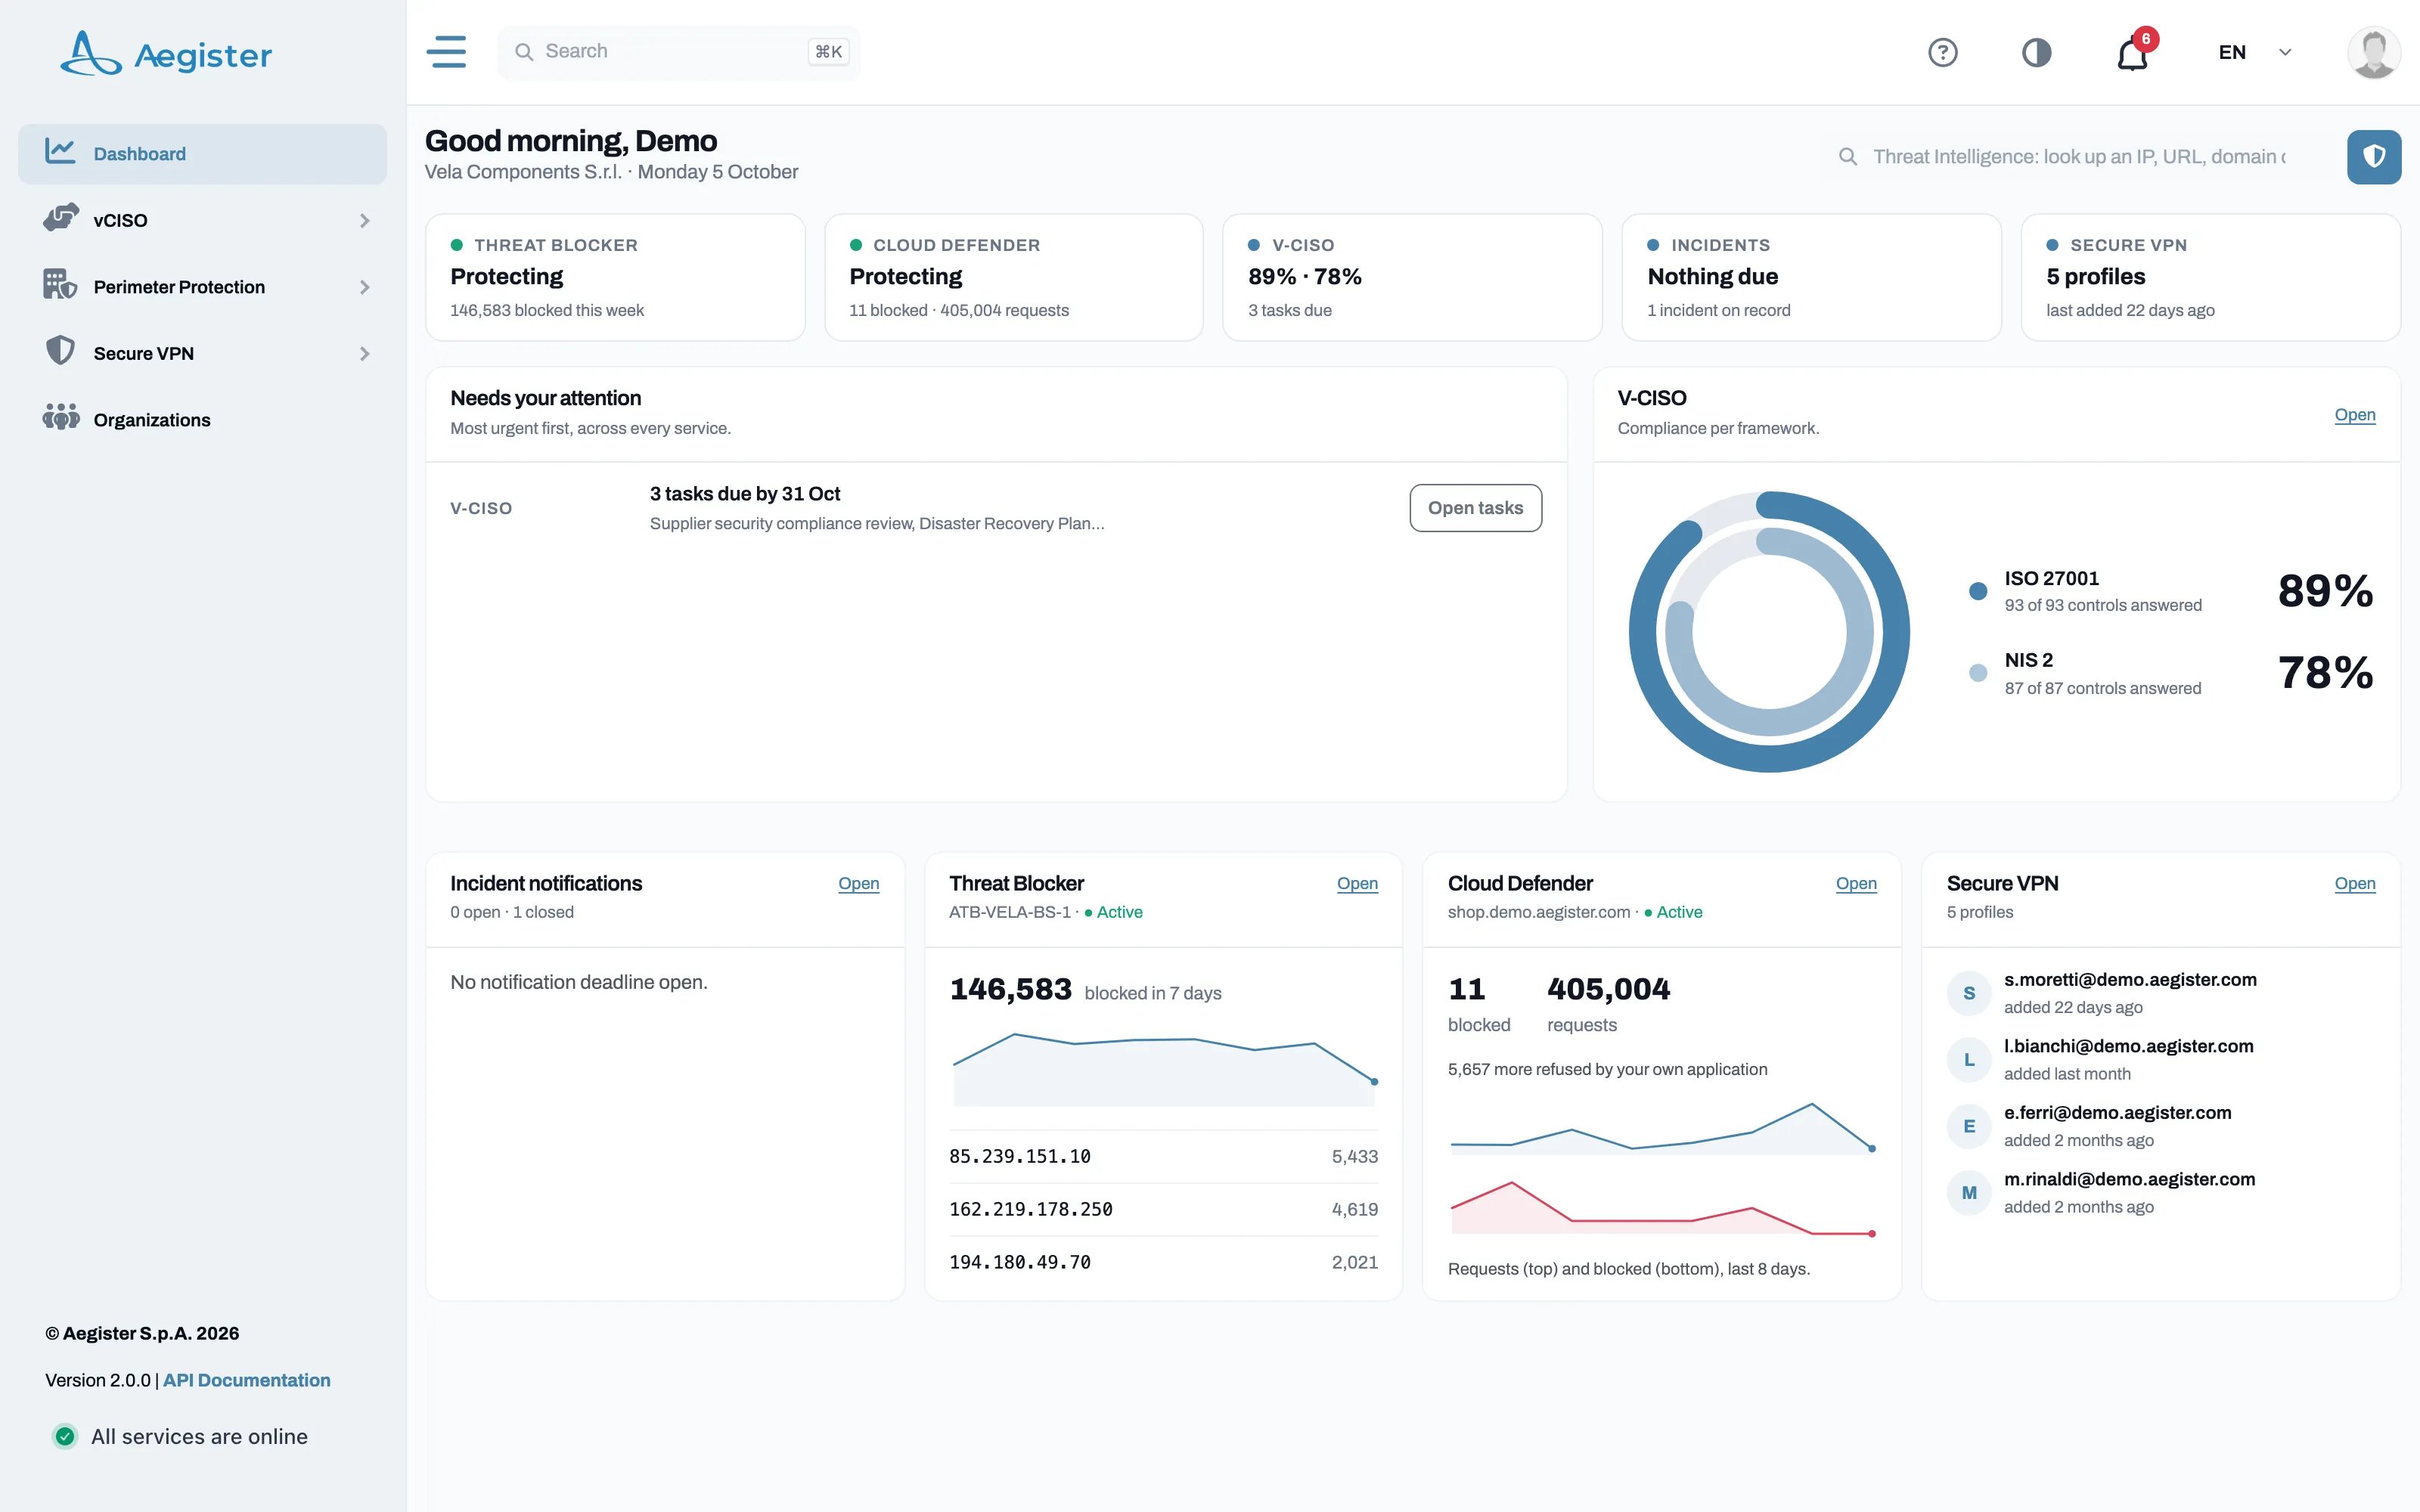Open the user avatar profile menu

[2373, 52]
